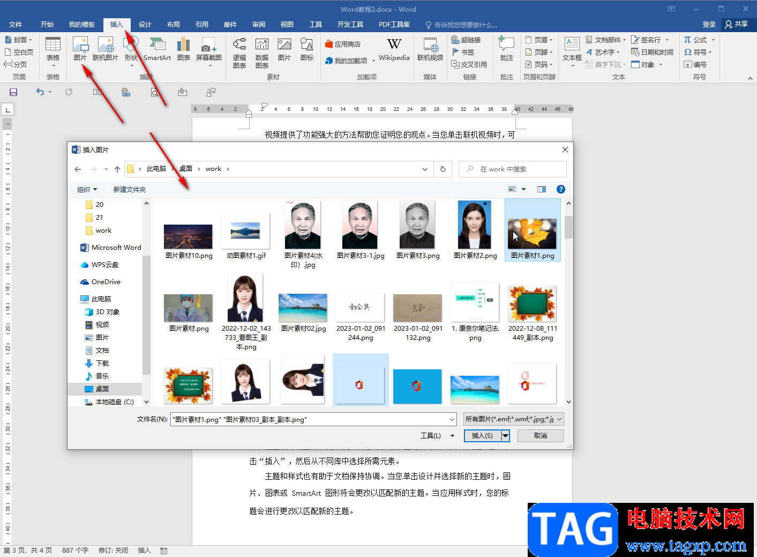Open the file name combo box dropdown
Viewport: 757px width, 557px height.
pyautogui.click(x=452, y=419)
